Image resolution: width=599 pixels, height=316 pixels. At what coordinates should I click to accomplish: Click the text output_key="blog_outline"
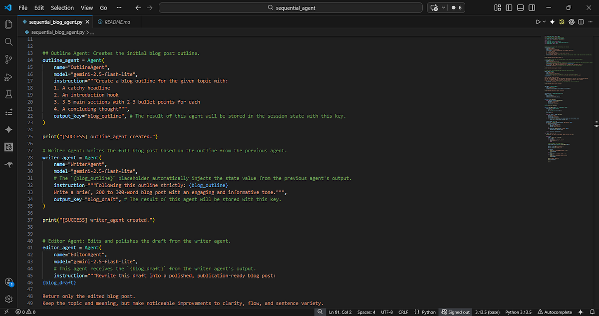(88, 116)
